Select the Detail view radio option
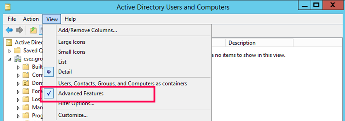Image resolution: width=345 pixels, height=121 pixels. tap(65, 72)
